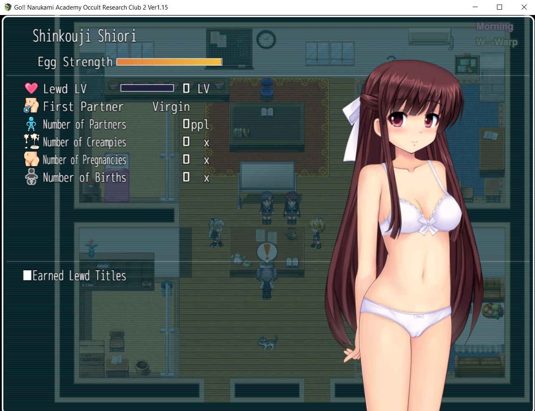The width and height of the screenshot is (535, 411).
Task: Click the window title text in the title bar
Action: (x=91, y=7)
